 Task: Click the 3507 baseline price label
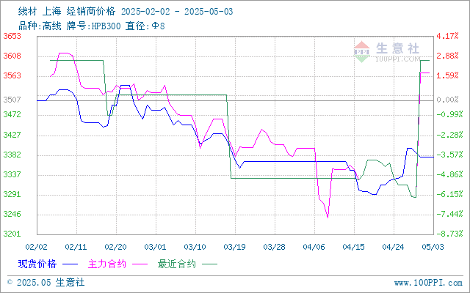[x=12, y=100]
